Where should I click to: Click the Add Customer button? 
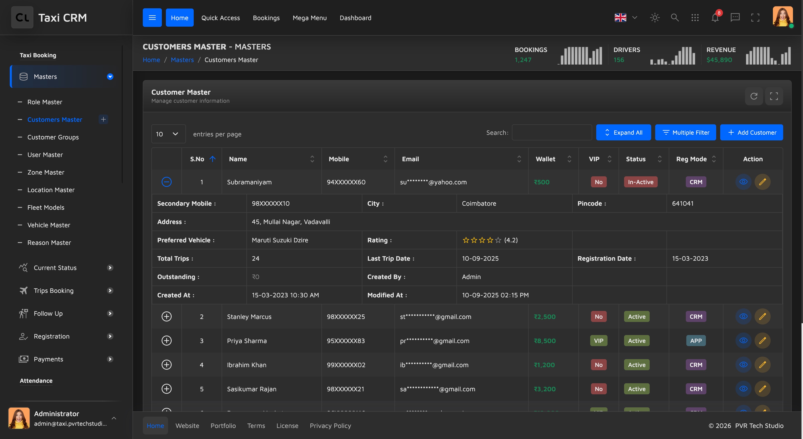tap(752, 132)
